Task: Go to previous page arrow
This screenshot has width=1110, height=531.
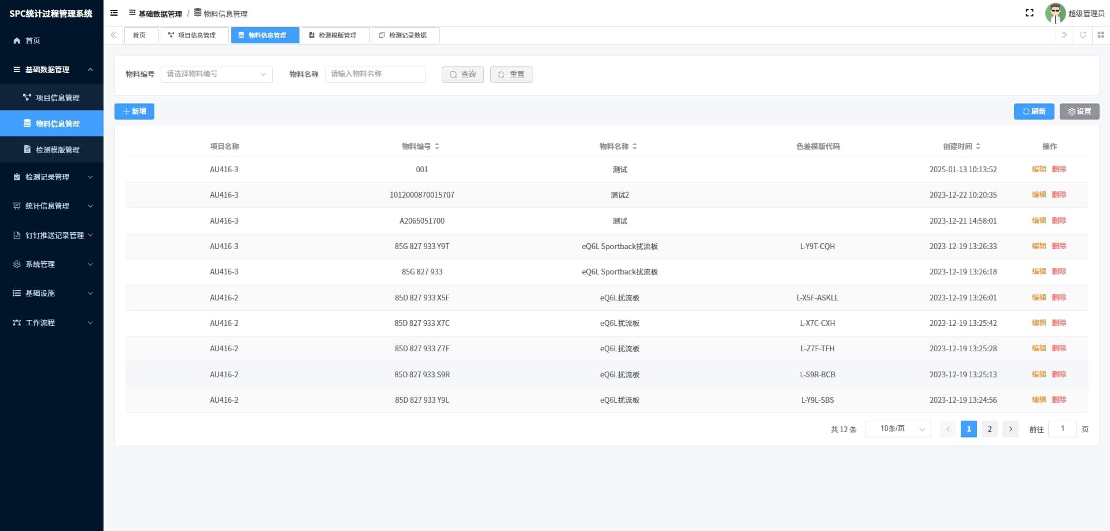Action: point(948,429)
